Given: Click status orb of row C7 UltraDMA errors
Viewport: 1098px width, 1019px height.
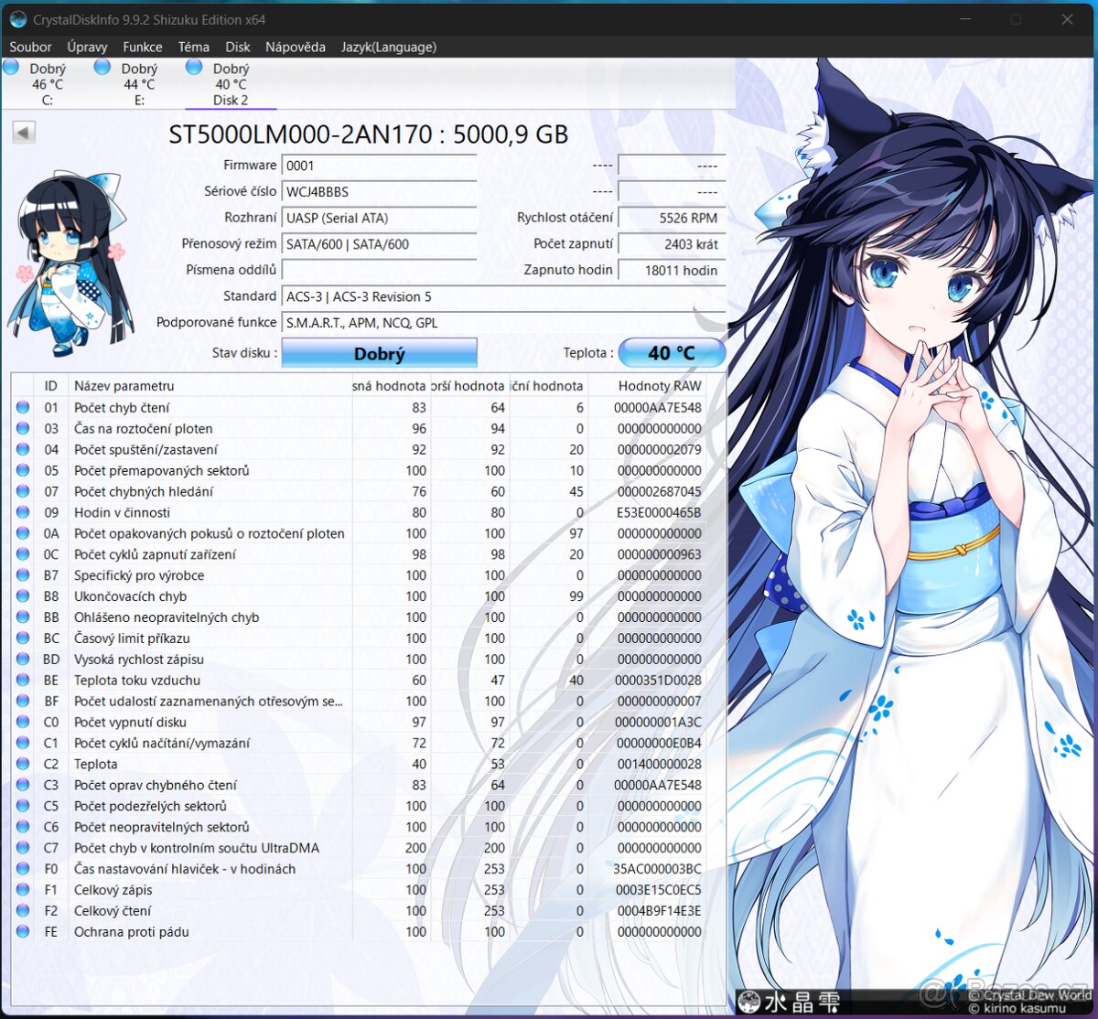Looking at the screenshot, I should coord(23,848).
